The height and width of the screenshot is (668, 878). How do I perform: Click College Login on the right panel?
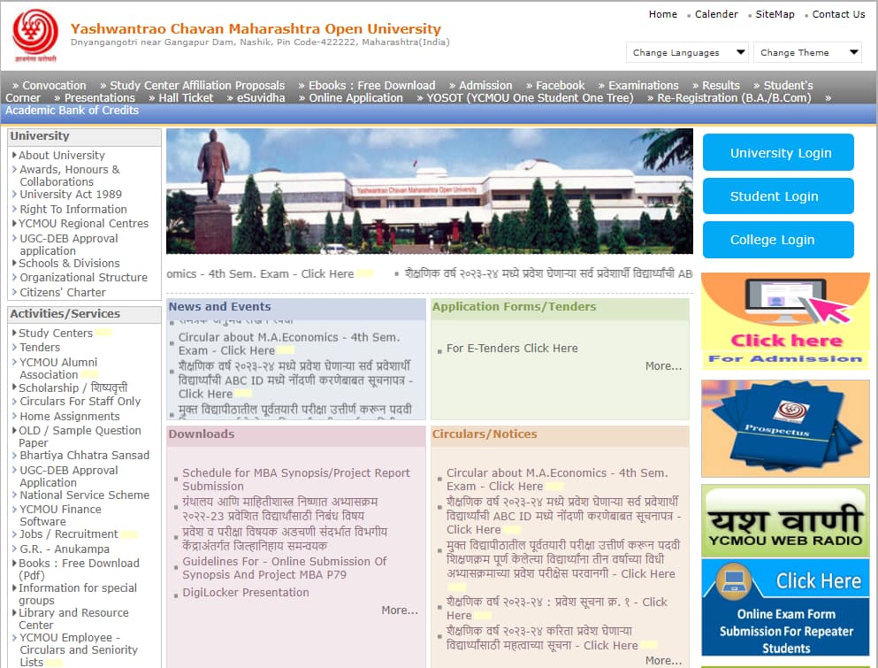click(x=777, y=240)
